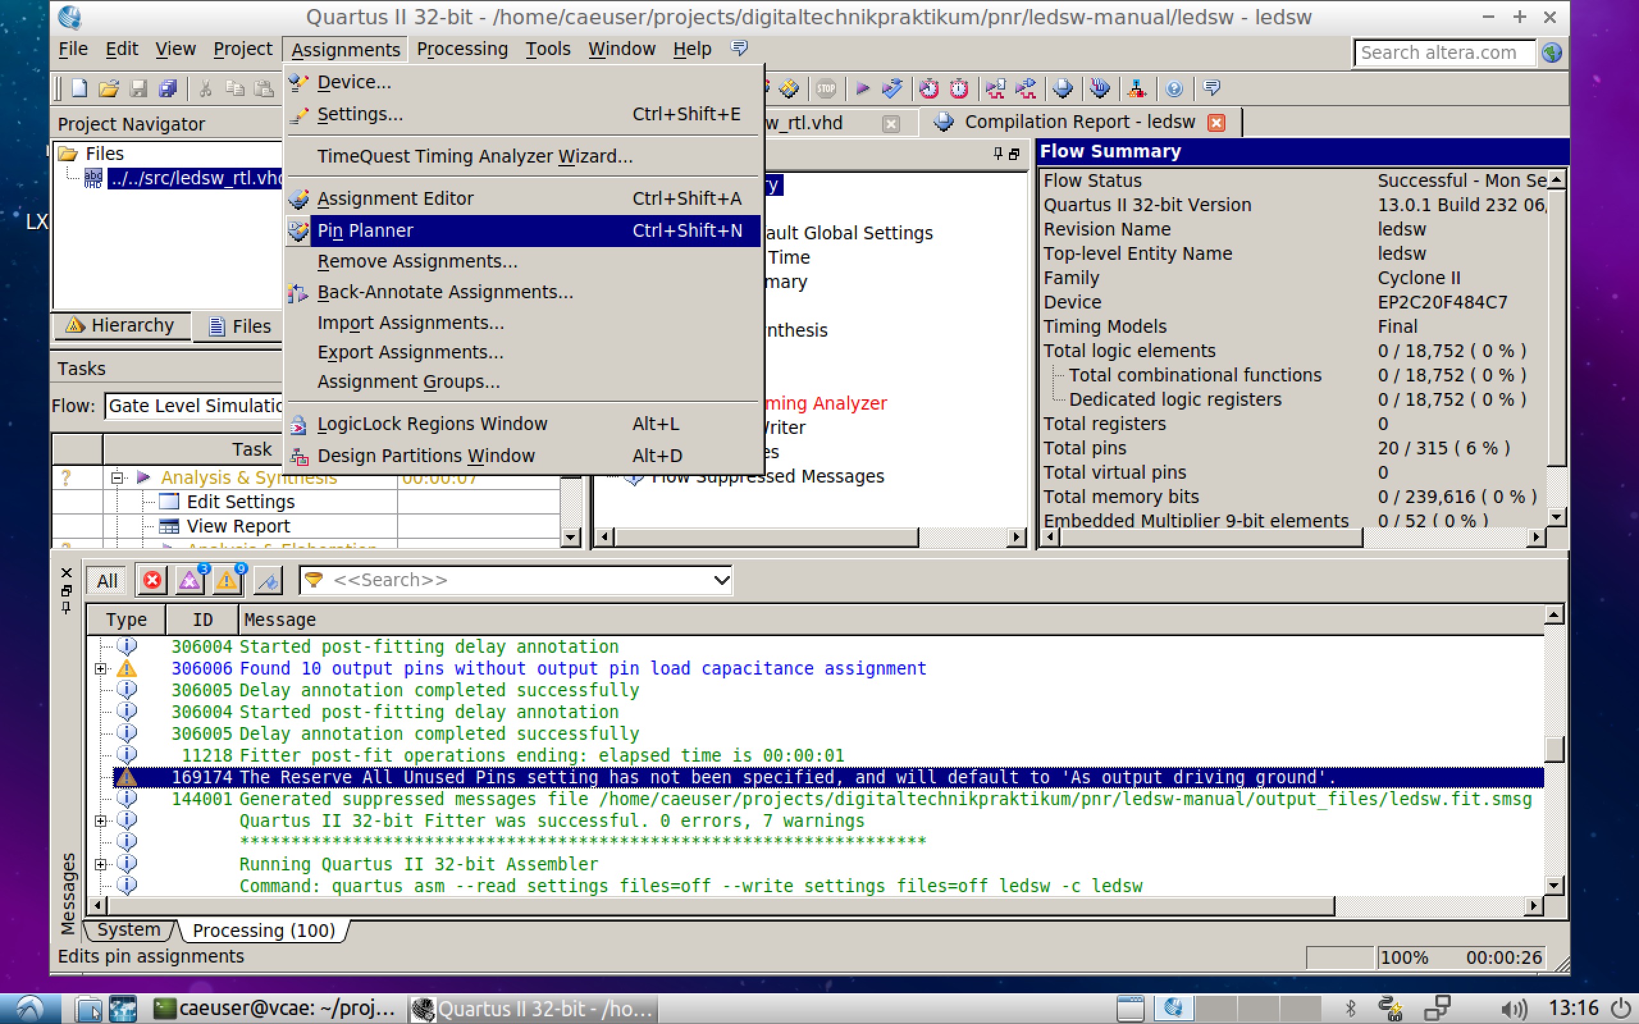The width and height of the screenshot is (1639, 1024).
Task: Click the messages panel horizontal scrollbar
Action: tap(722, 906)
